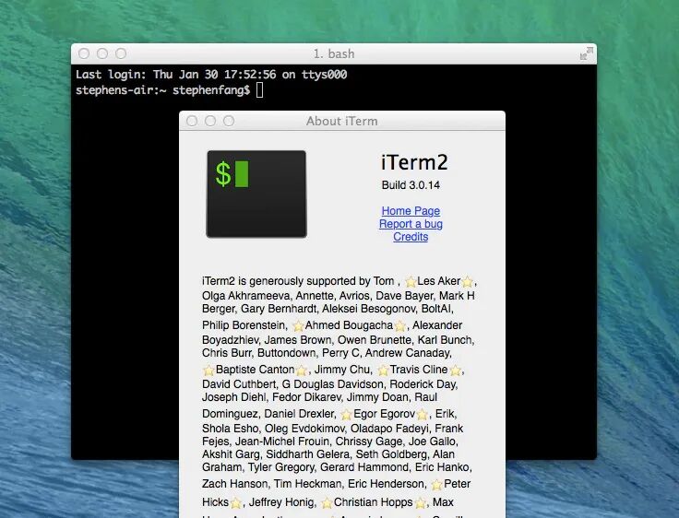Click the name 'Fedor Dikarev'
This screenshot has height=518, width=679.
(x=306, y=397)
